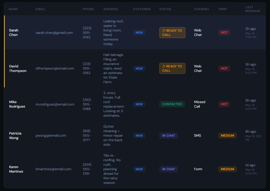Click the SMS channel cell
270x191 pixels.
[x=197, y=136]
